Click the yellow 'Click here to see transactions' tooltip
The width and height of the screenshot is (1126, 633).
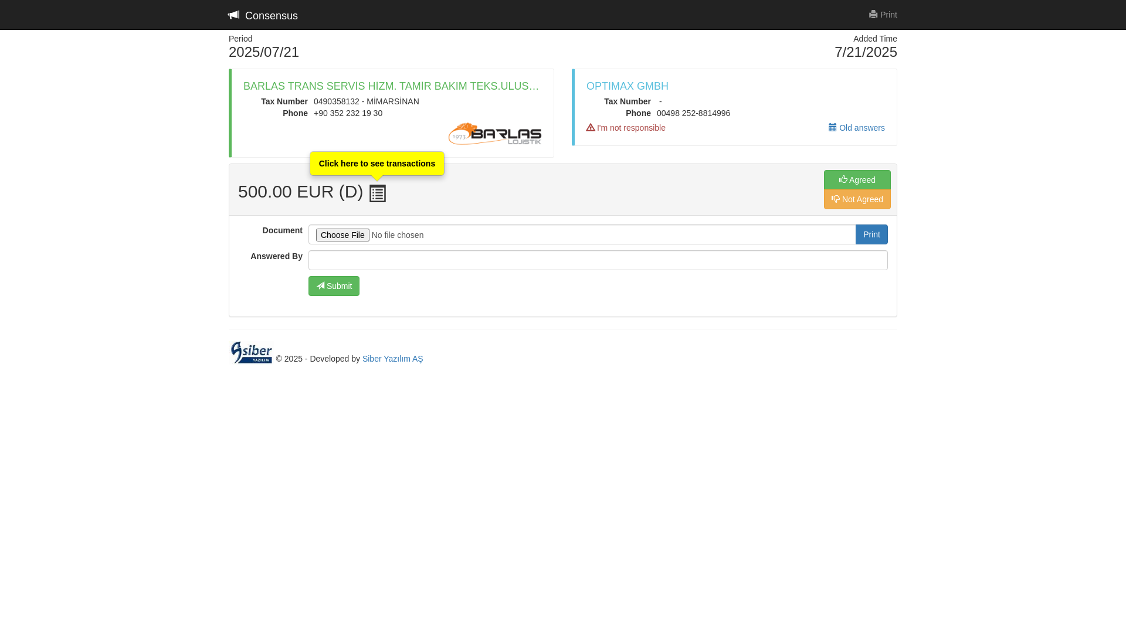coord(377,164)
